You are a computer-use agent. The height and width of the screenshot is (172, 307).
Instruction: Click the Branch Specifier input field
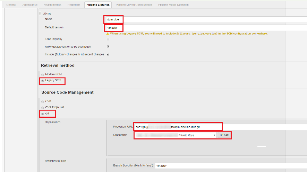click(x=229, y=165)
